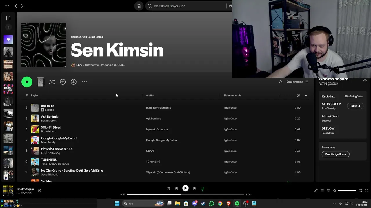Image resolution: width=371 pixels, height=208 pixels.
Task: Click Yeni bir içerik ara button
Action: click(x=336, y=154)
